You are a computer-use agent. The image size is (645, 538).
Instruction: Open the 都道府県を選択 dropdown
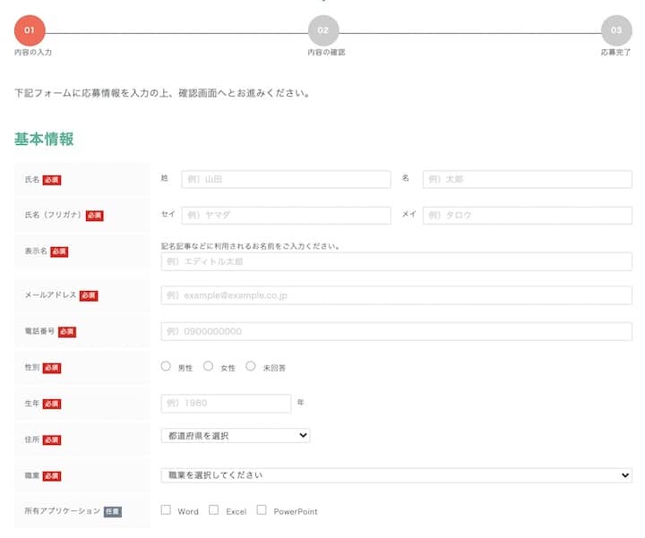click(236, 436)
